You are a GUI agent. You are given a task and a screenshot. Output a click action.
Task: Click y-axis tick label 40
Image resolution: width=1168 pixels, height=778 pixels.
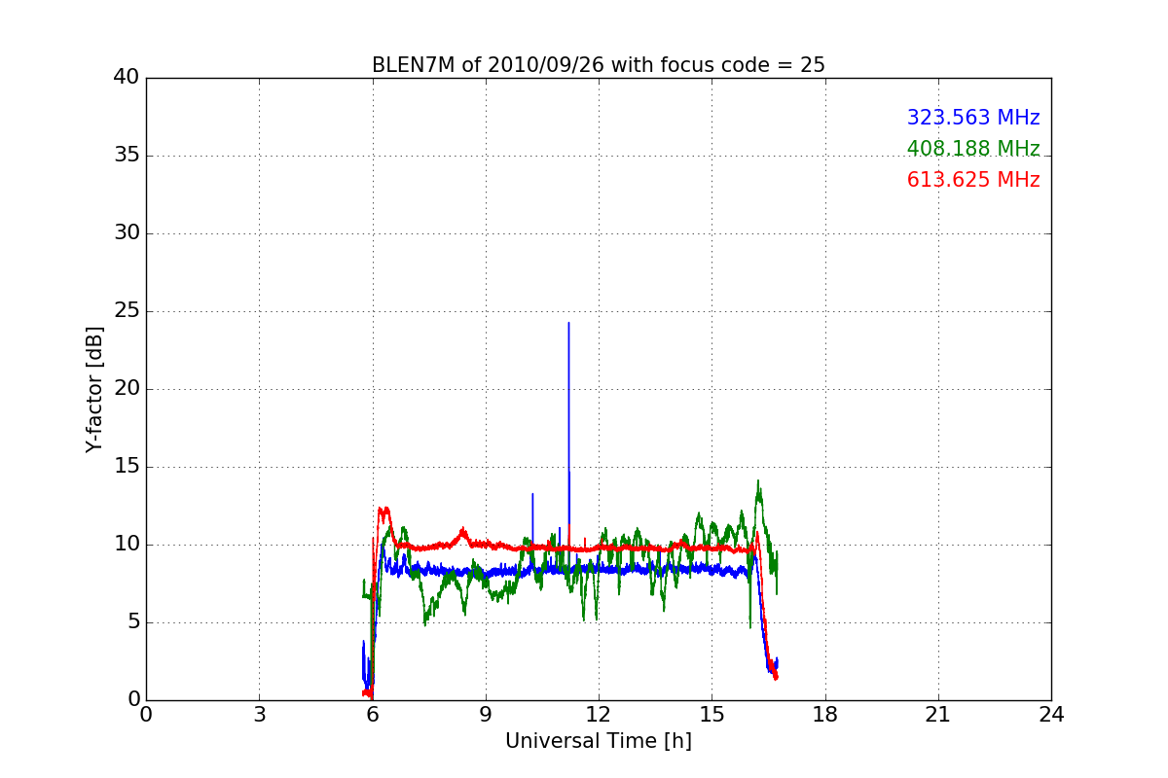pyautogui.click(x=126, y=78)
